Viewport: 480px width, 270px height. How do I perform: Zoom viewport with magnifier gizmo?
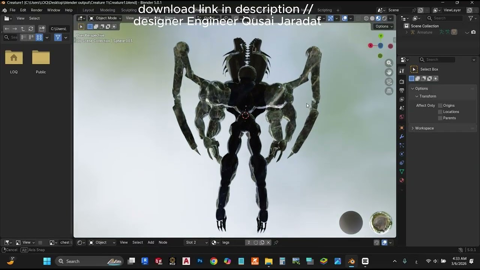(389, 63)
